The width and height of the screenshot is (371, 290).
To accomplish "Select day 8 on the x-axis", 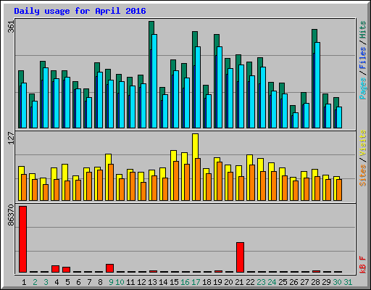I will [x=100, y=282].
